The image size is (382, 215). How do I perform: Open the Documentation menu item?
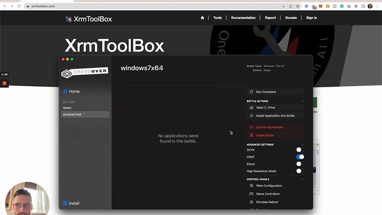243,18
